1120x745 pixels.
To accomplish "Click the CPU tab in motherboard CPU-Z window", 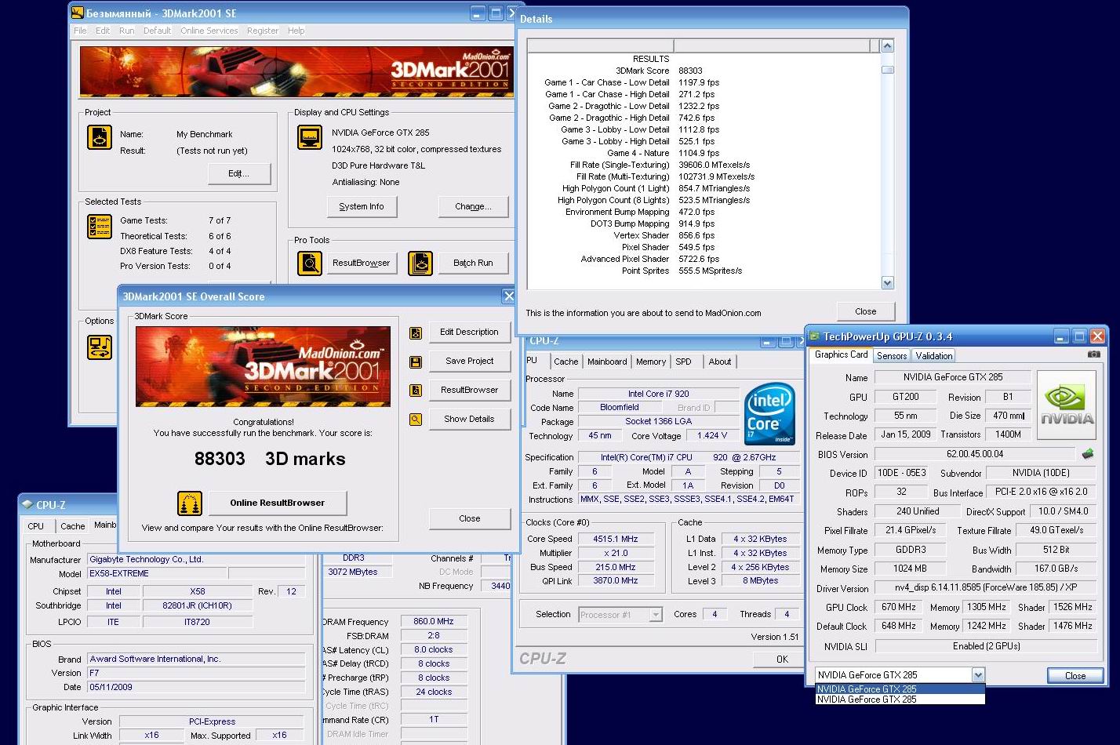I will point(36,526).
